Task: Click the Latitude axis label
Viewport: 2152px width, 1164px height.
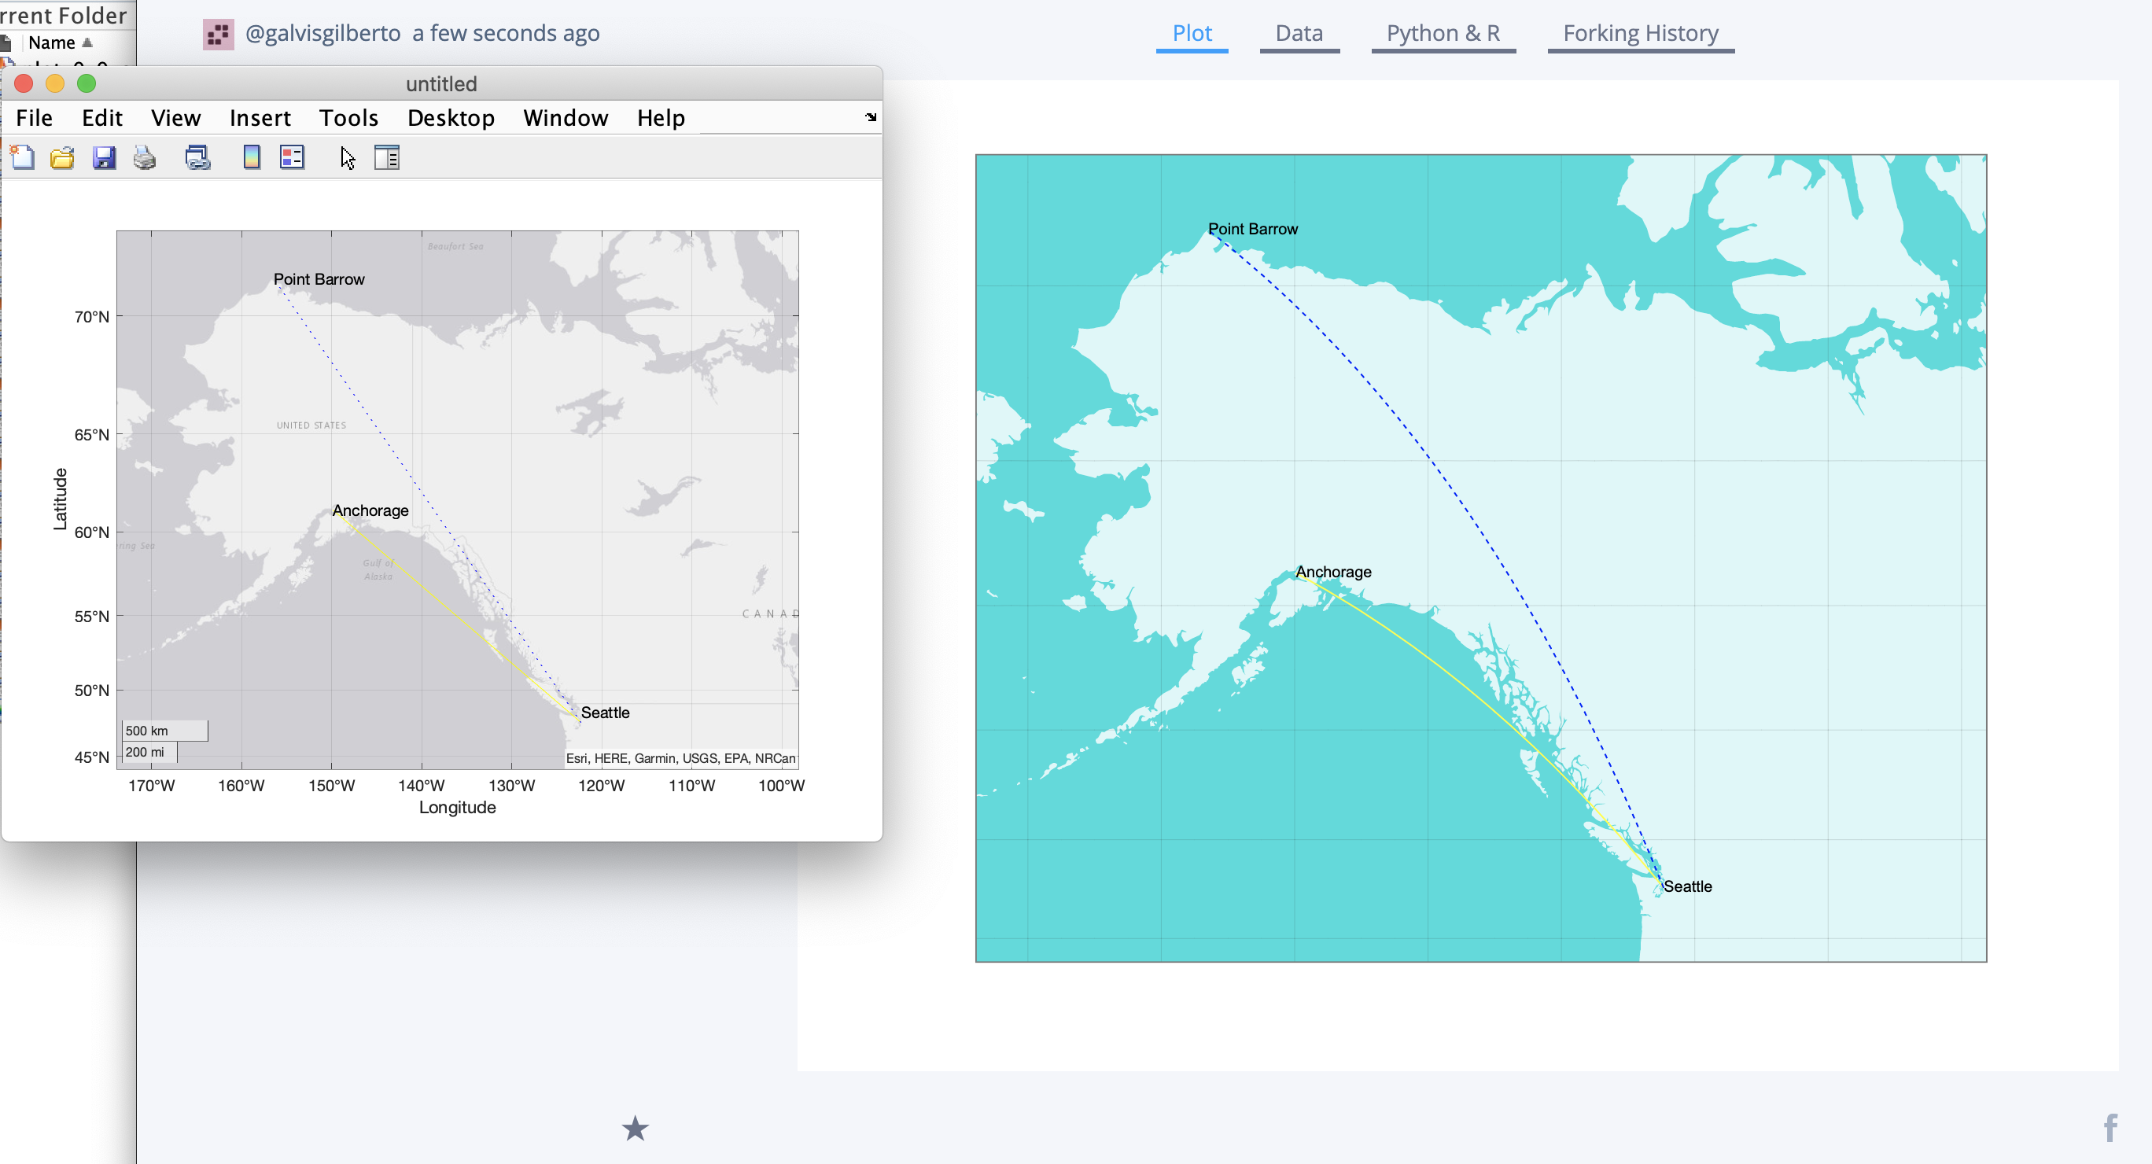Action: (x=60, y=499)
